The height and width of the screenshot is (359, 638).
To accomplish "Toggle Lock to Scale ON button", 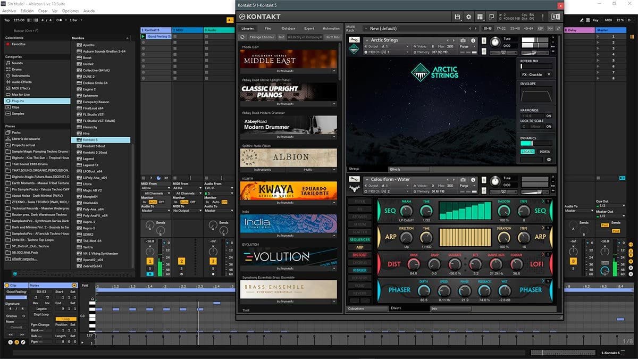I will (x=549, y=127).
